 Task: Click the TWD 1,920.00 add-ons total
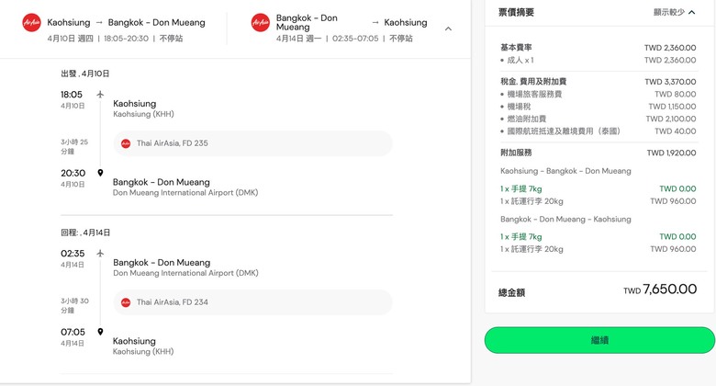(x=671, y=153)
